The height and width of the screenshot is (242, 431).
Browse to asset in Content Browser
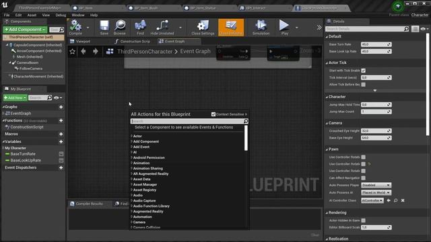(120, 27)
